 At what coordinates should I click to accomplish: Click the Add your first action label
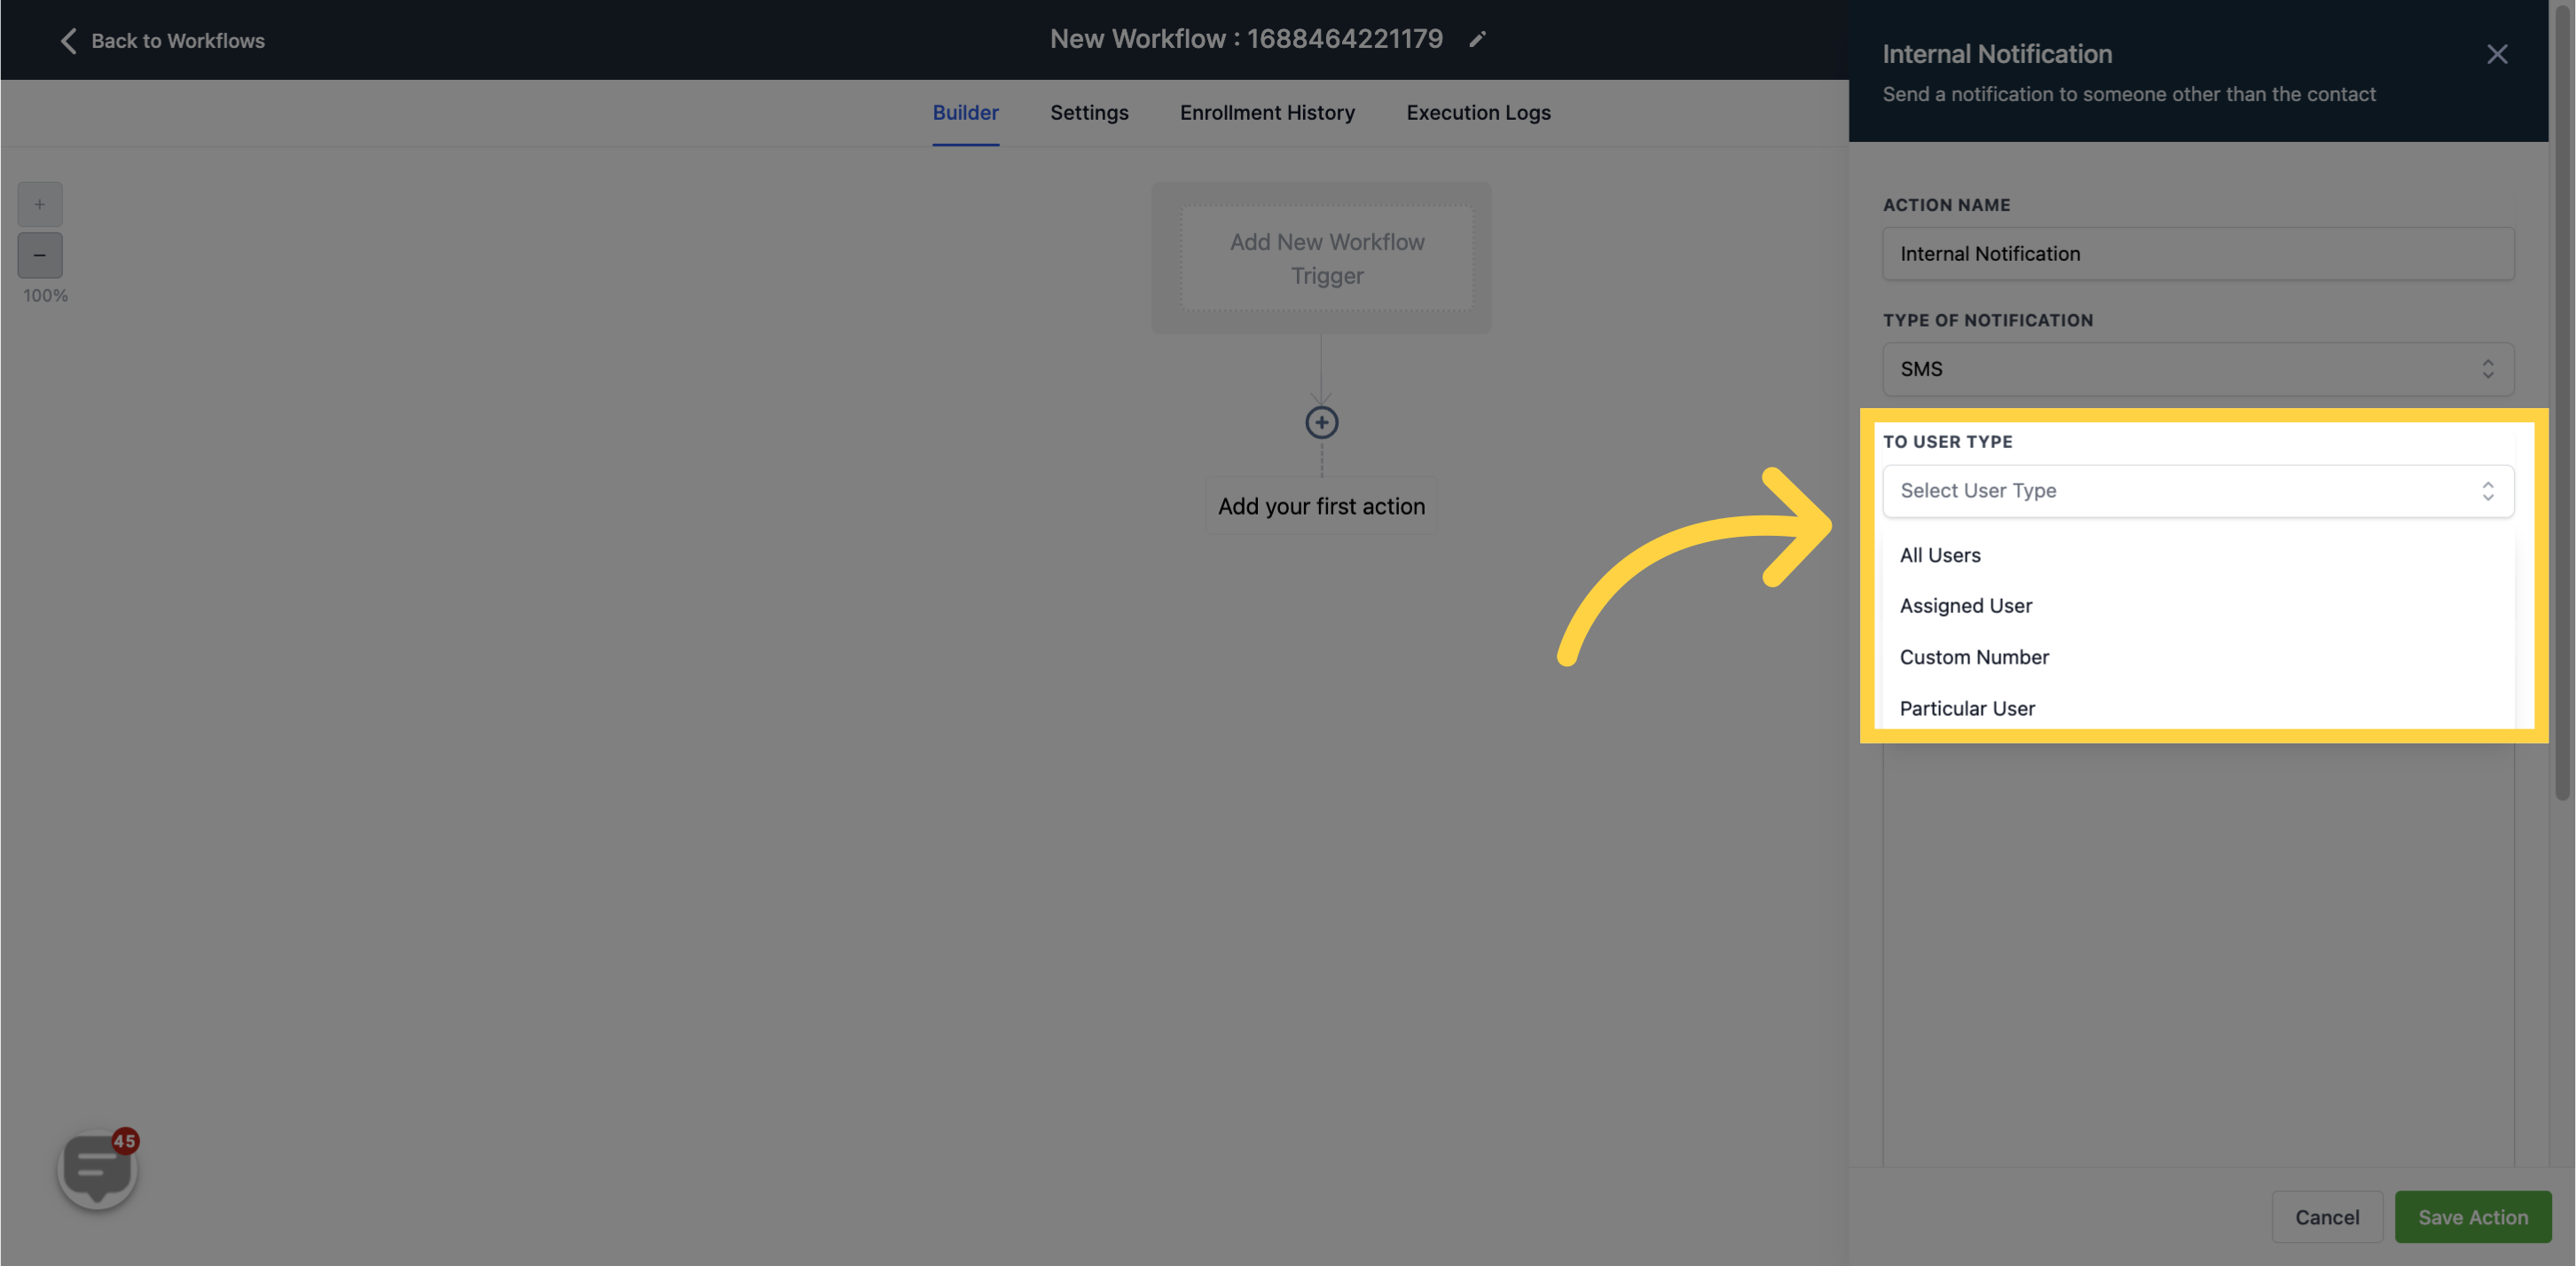tap(1321, 506)
